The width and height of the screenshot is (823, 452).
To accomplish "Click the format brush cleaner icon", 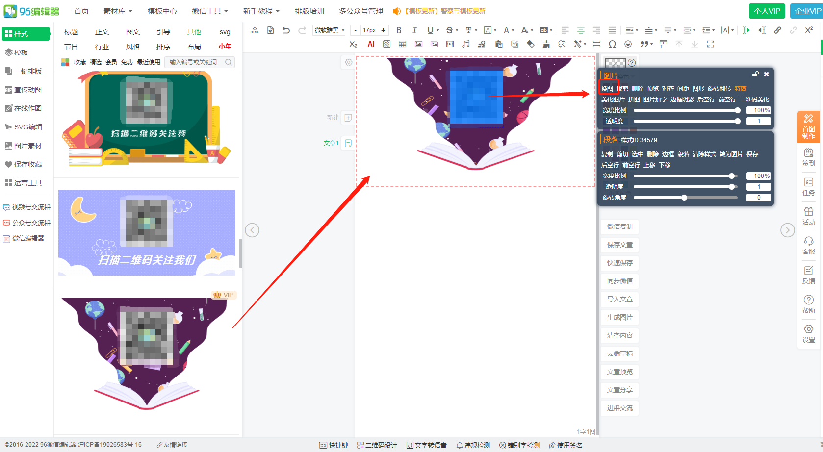I will tap(546, 44).
